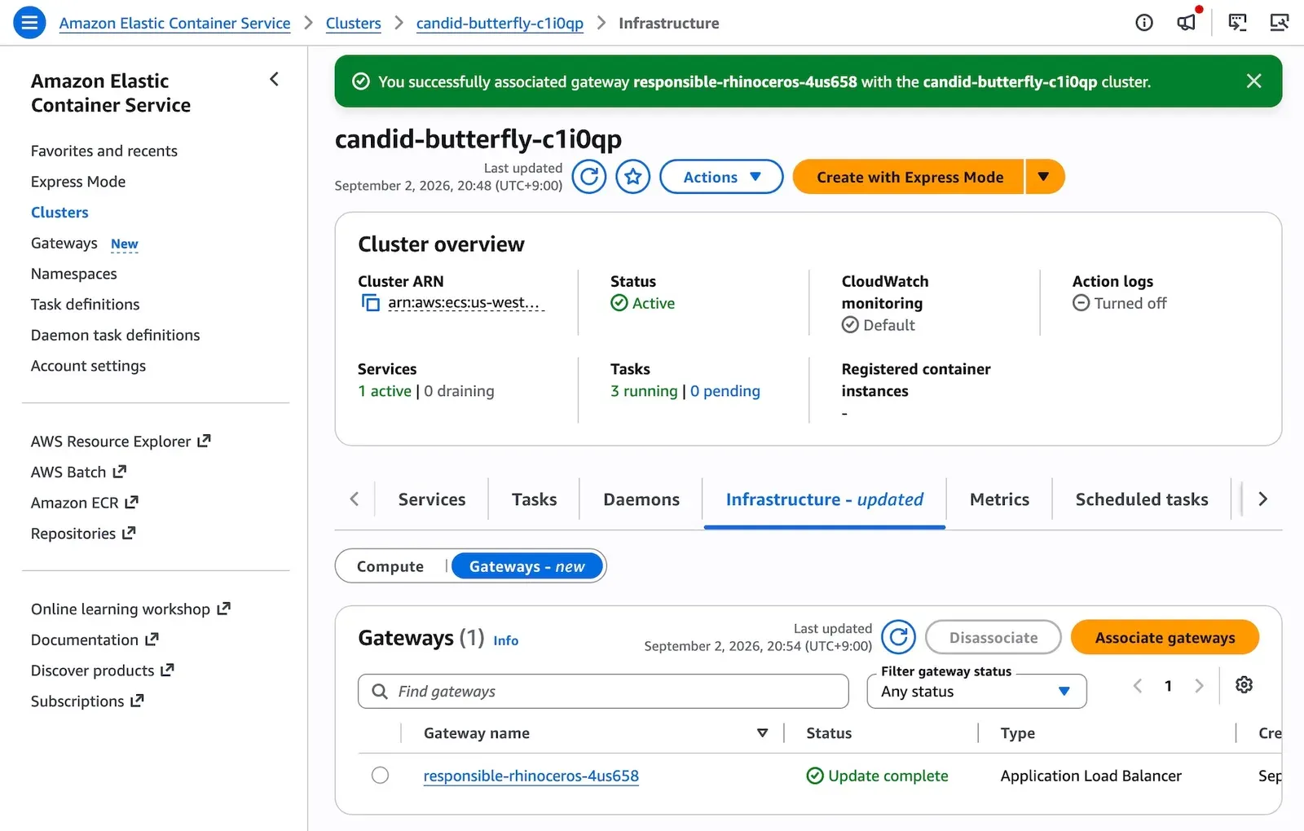The width and height of the screenshot is (1304, 831).
Task: Click the Disassociate button
Action: pos(993,637)
